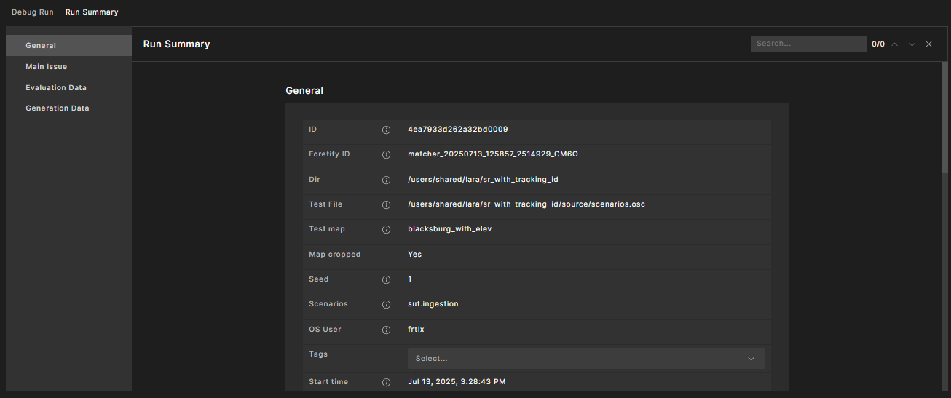The width and height of the screenshot is (951, 398).
Task: Navigate to Evaluation Data section
Action: 56,88
